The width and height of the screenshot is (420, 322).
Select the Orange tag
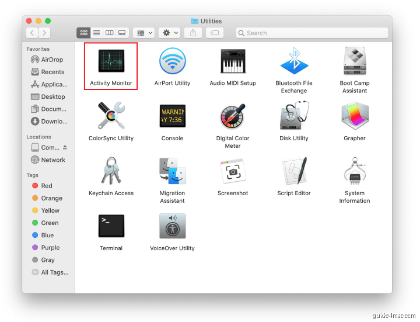click(47, 198)
